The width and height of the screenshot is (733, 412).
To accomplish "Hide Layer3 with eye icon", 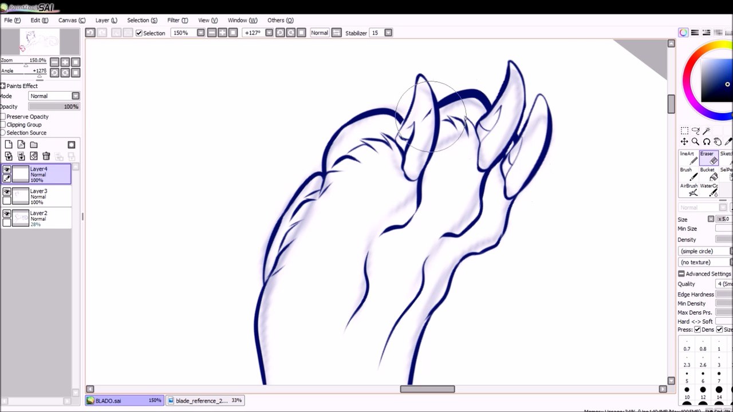I will [7, 192].
